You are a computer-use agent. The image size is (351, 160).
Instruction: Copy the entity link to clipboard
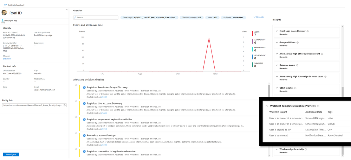click(x=64, y=105)
